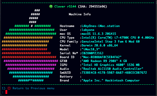Click the Kernel label
This screenshot has width=157, height=96.
(65, 46)
